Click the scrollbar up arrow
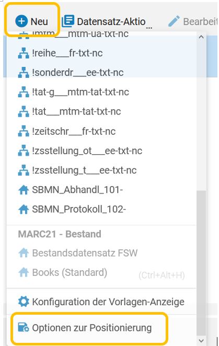This screenshot has height=346, width=219. pyautogui.click(x=201, y=37)
